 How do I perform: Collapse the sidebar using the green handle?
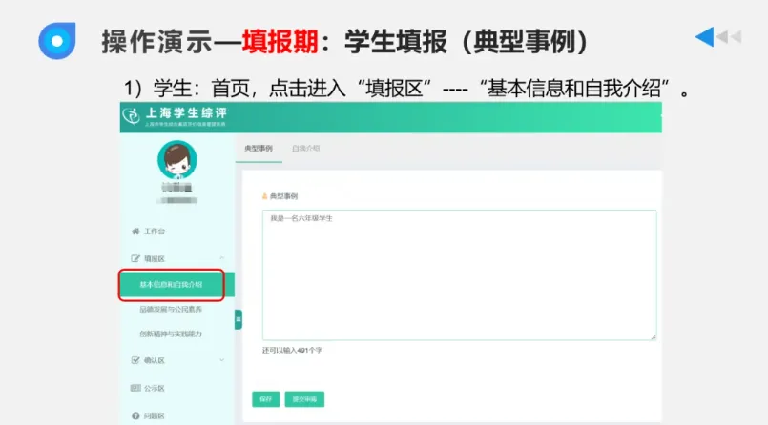pos(239,320)
